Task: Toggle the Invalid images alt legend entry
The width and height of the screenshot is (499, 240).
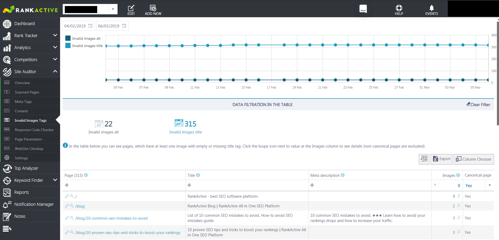Action: (83, 38)
